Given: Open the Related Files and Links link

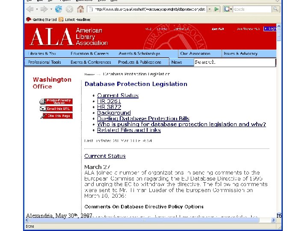Looking at the screenshot, I should click(129, 130).
